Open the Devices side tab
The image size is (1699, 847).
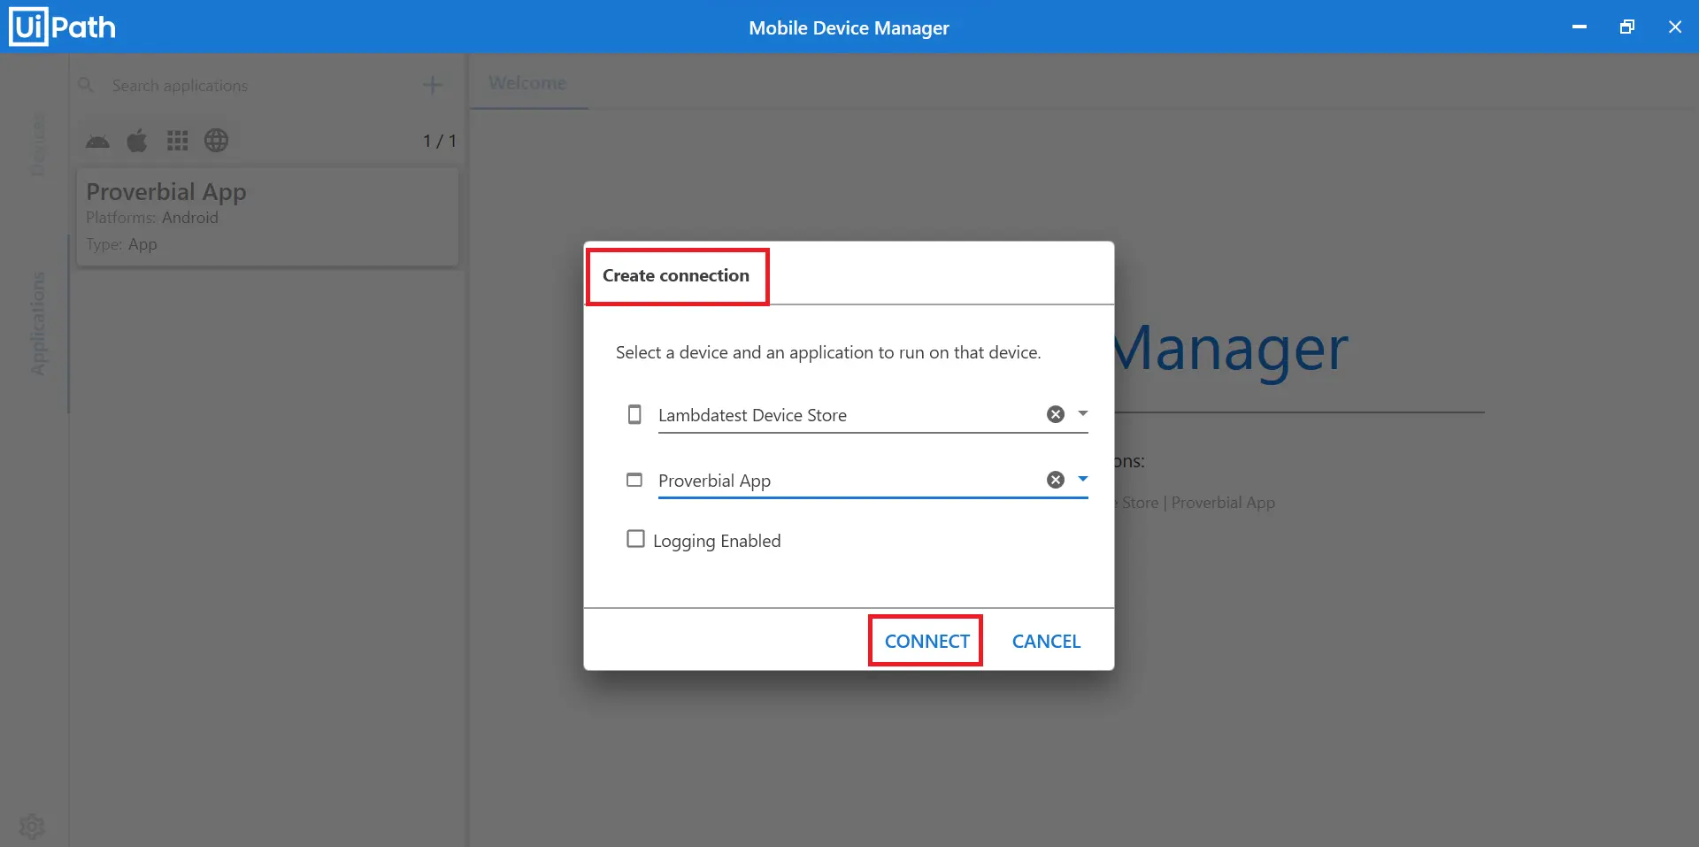point(37,143)
